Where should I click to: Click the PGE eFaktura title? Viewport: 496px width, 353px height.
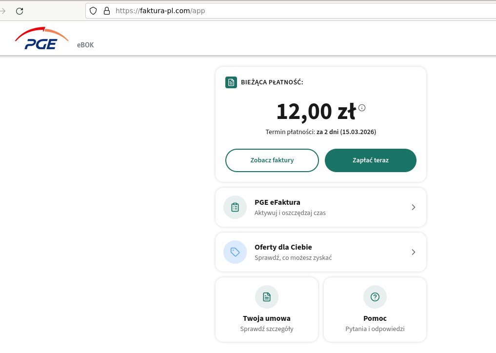(278, 202)
